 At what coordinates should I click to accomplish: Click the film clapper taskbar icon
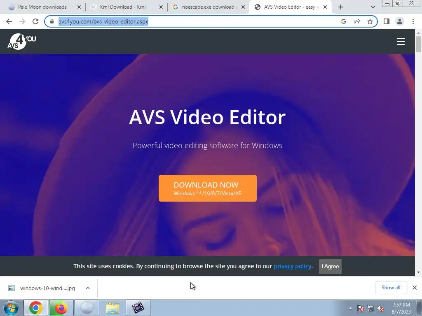point(138,308)
